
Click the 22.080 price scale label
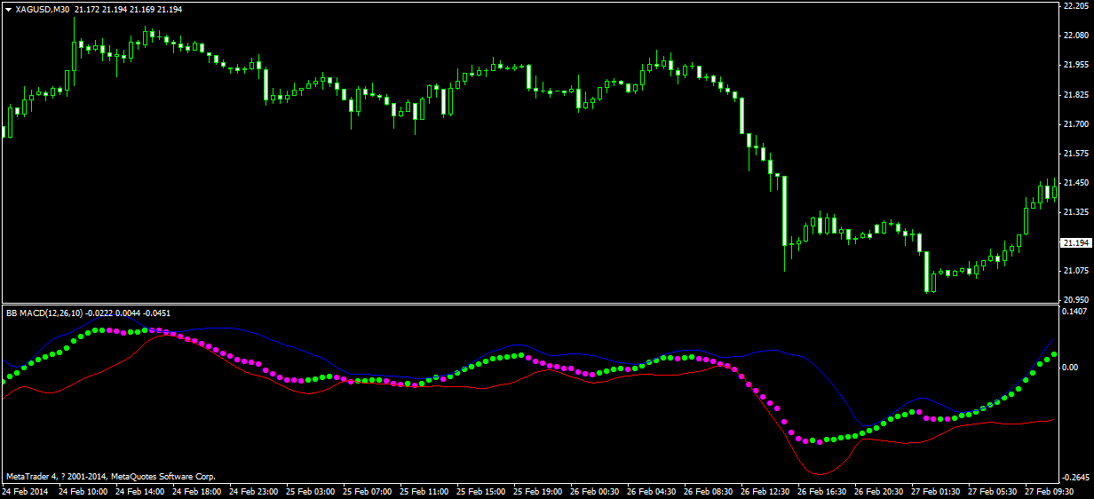(1074, 36)
